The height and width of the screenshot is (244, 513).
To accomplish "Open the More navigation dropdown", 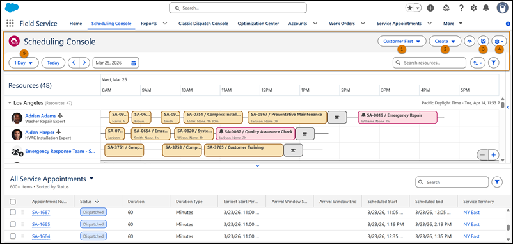I will [x=453, y=24].
